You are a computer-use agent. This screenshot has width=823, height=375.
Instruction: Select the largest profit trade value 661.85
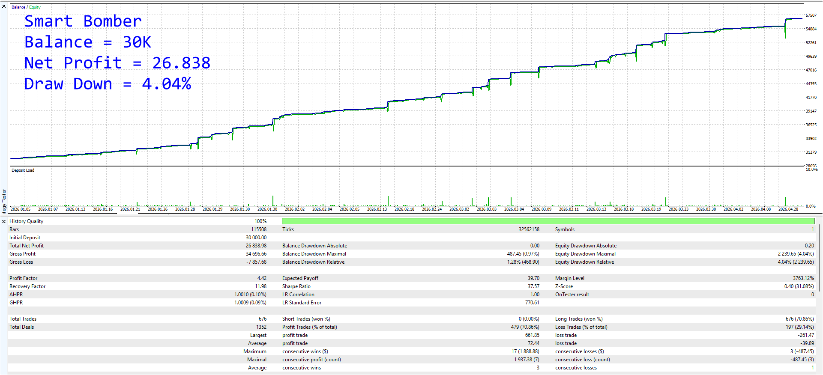(532, 335)
